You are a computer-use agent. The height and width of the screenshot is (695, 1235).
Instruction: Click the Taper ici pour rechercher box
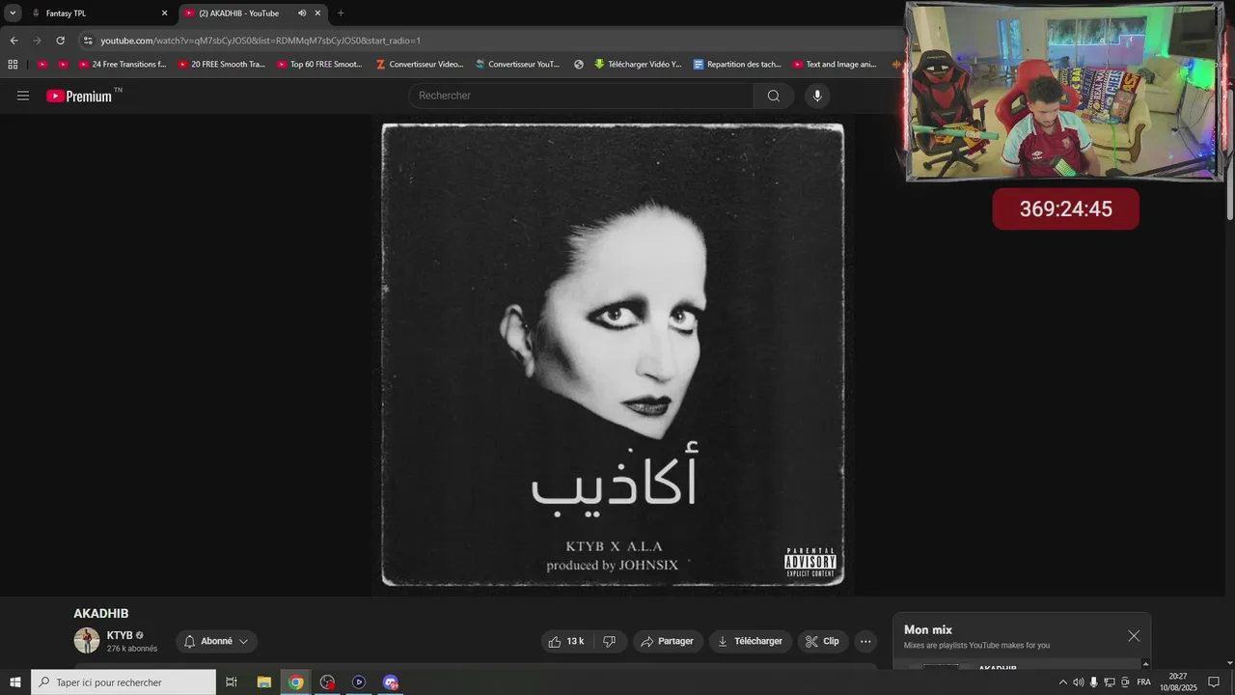click(x=123, y=682)
